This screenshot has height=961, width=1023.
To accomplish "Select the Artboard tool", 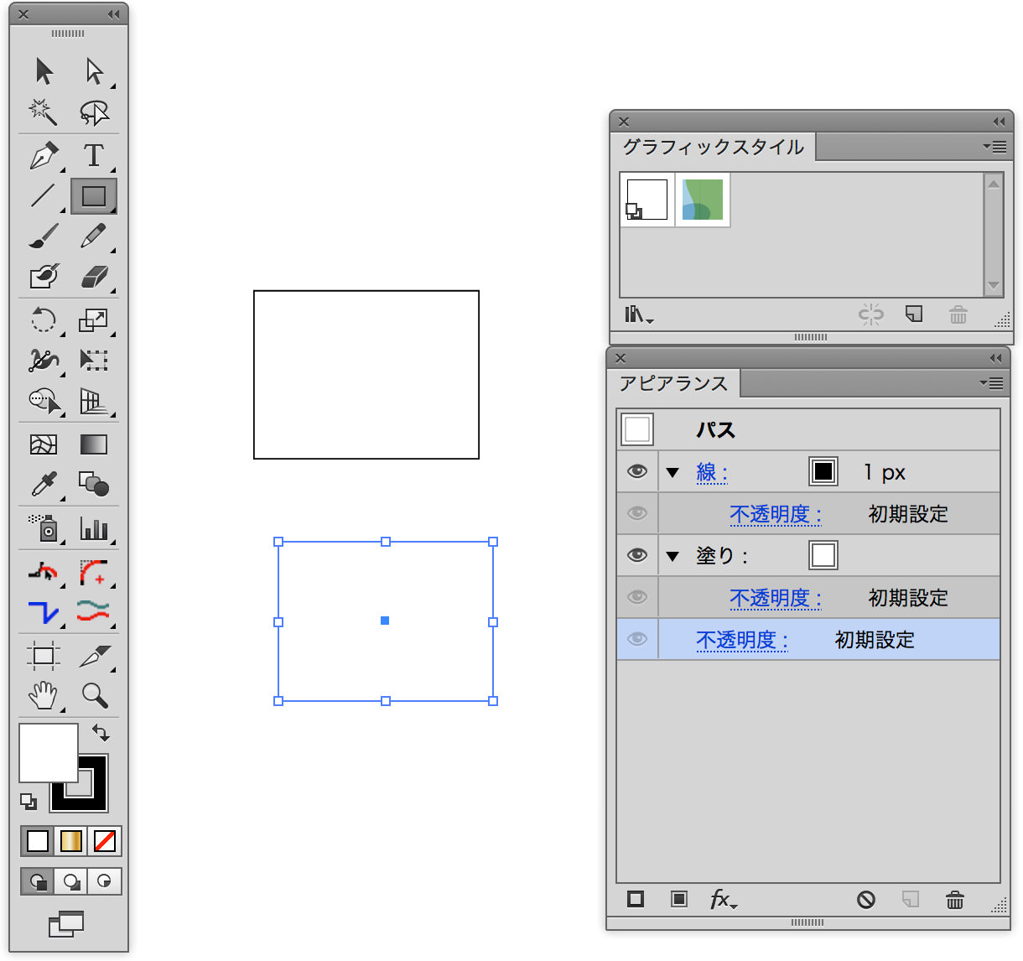I will [x=44, y=656].
